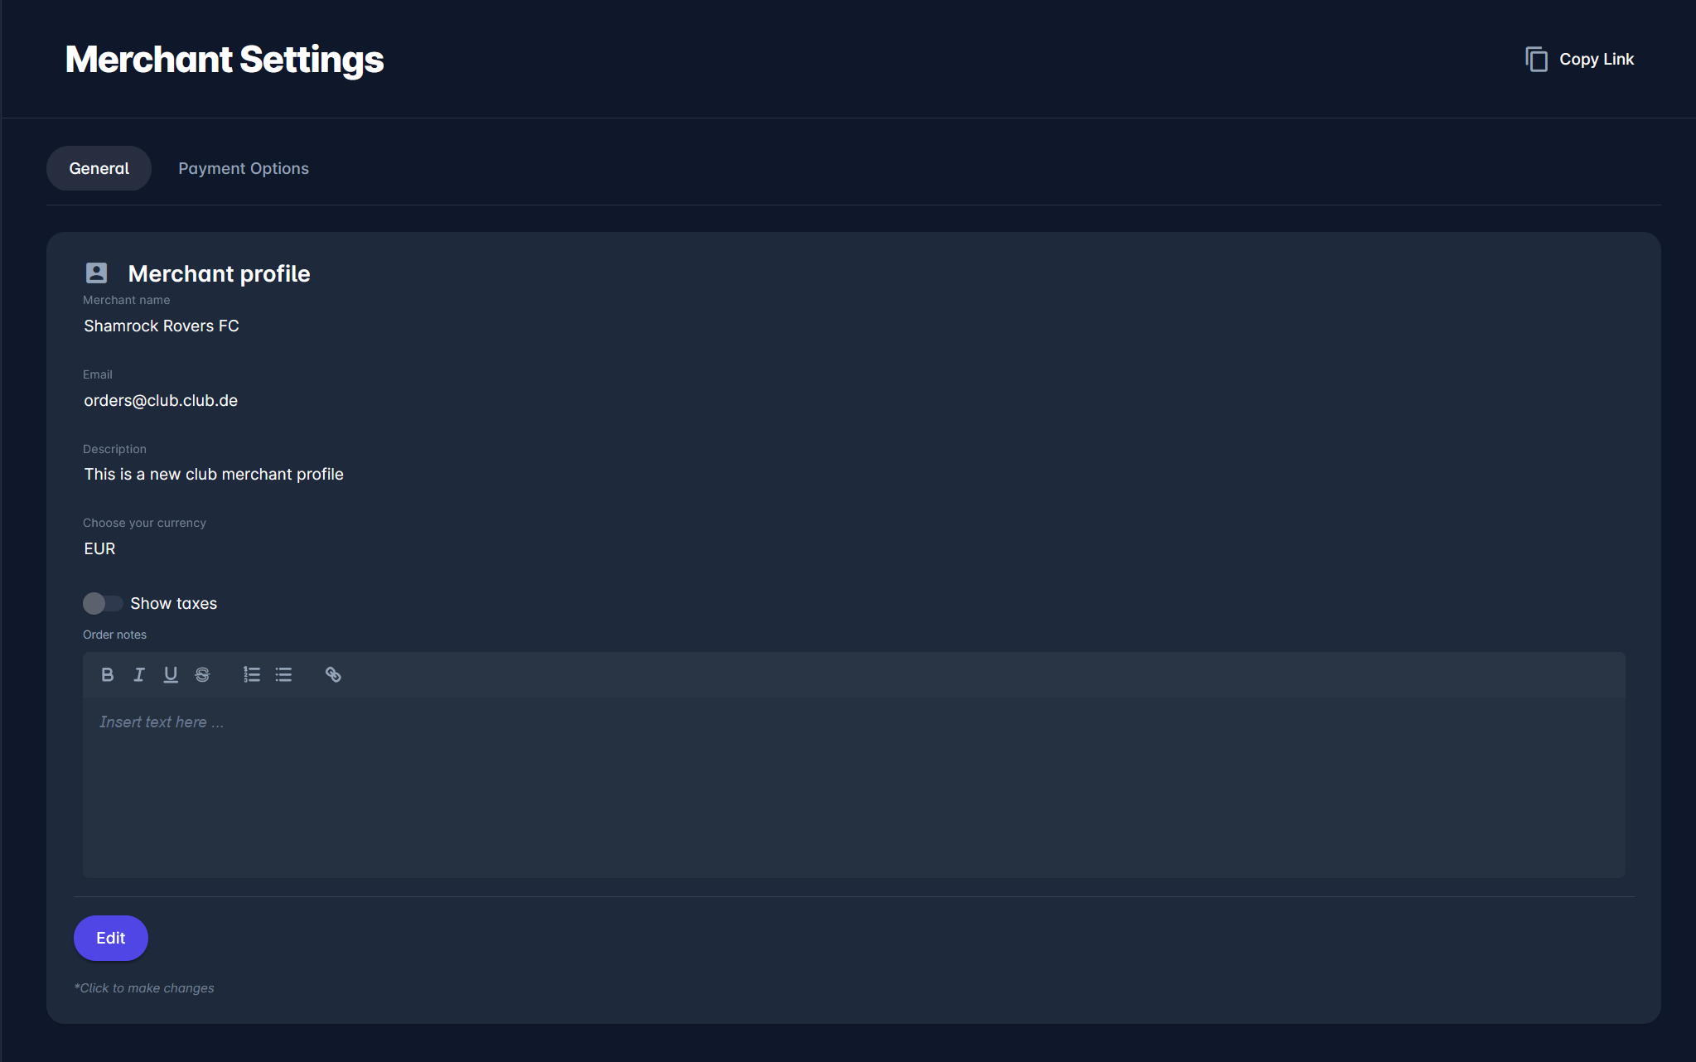Screen dimensions: 1696x1062
Task: Open the currency field showing EUR
Action: [99, 548]
